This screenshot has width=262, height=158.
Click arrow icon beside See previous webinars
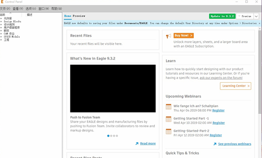point(215,144)
